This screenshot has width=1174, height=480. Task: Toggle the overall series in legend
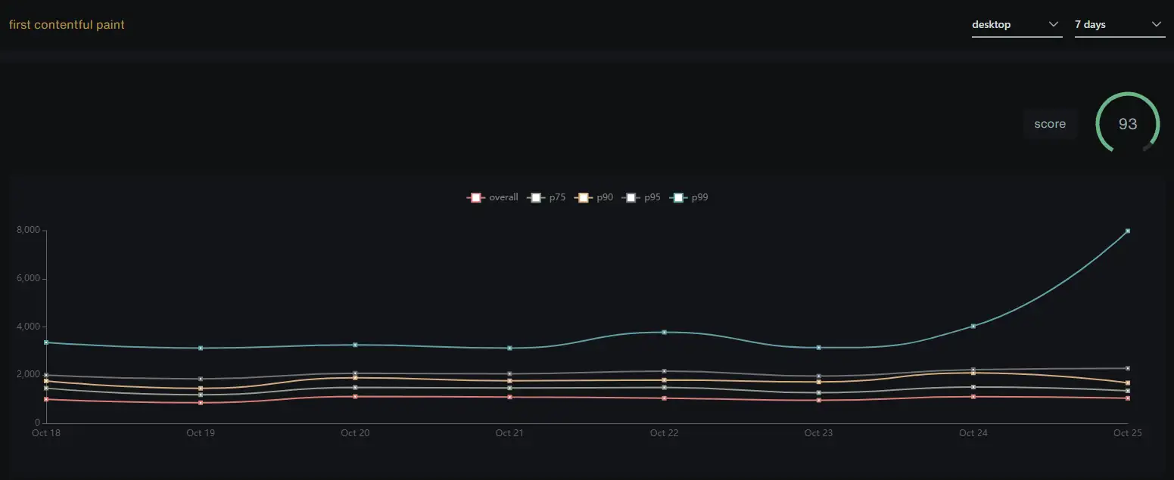(493, 197)
